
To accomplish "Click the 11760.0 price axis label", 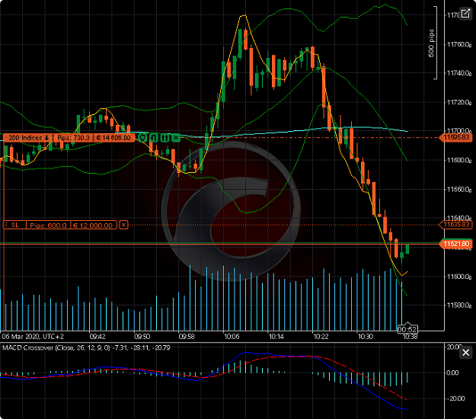I will coord(459,45).
